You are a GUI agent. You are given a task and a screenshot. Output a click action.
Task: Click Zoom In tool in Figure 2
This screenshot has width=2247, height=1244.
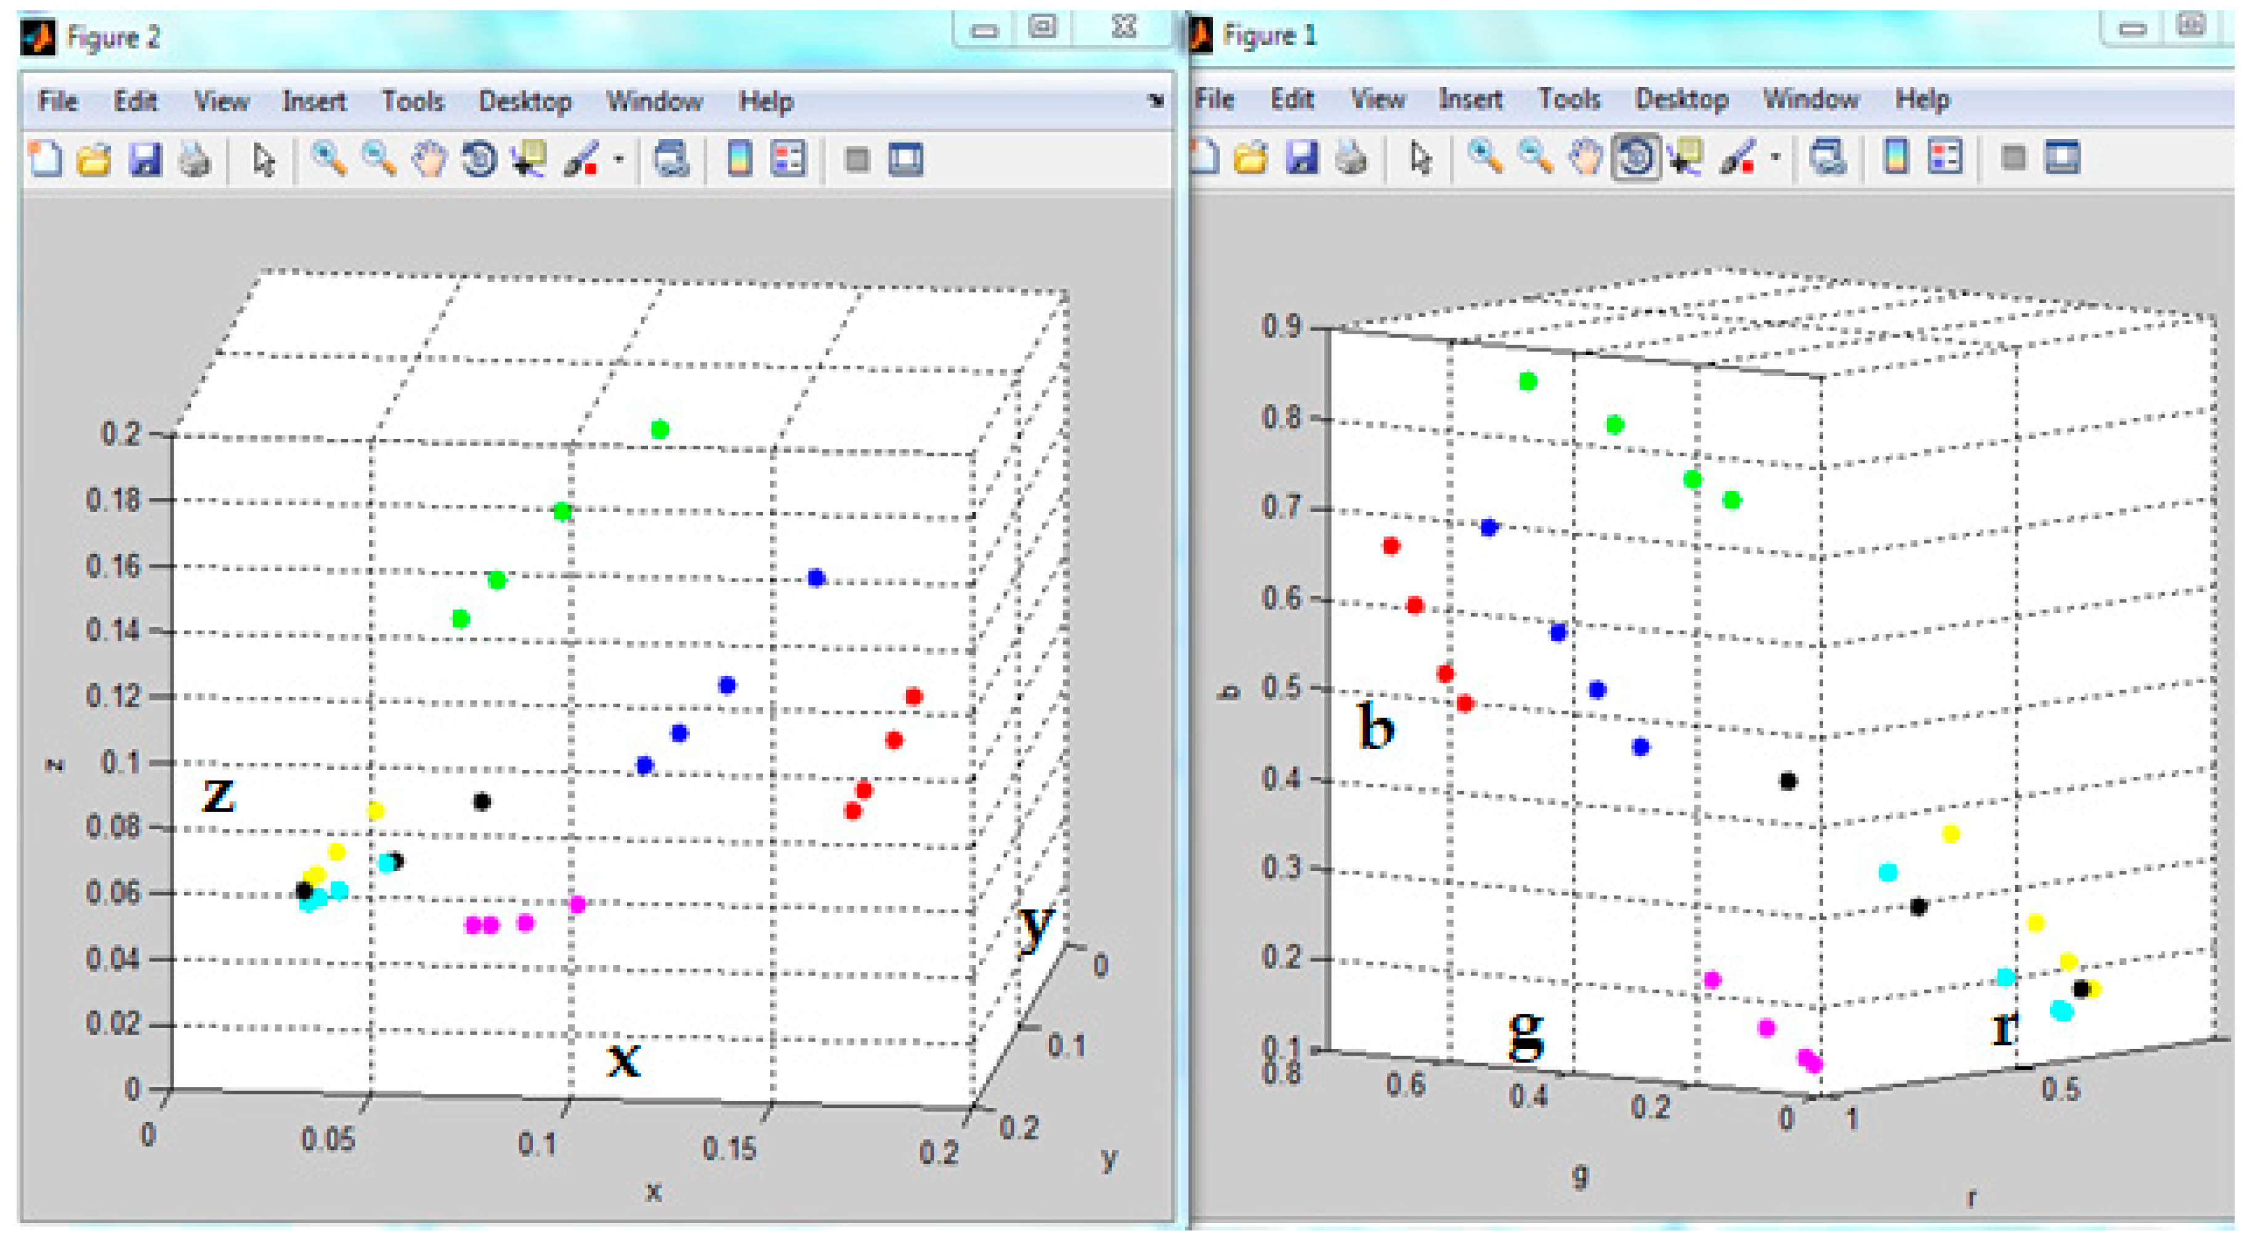329,159
